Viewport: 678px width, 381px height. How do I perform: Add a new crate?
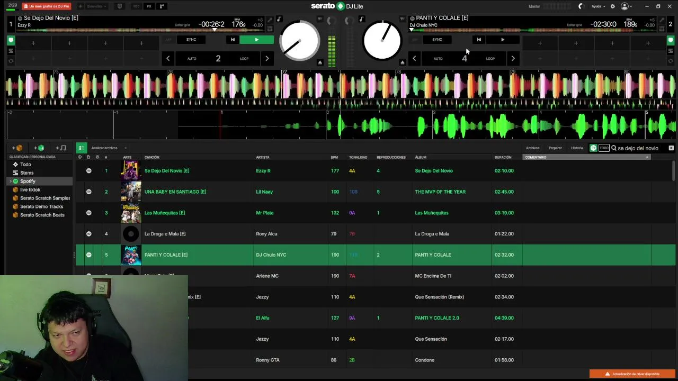click(17, 148)
